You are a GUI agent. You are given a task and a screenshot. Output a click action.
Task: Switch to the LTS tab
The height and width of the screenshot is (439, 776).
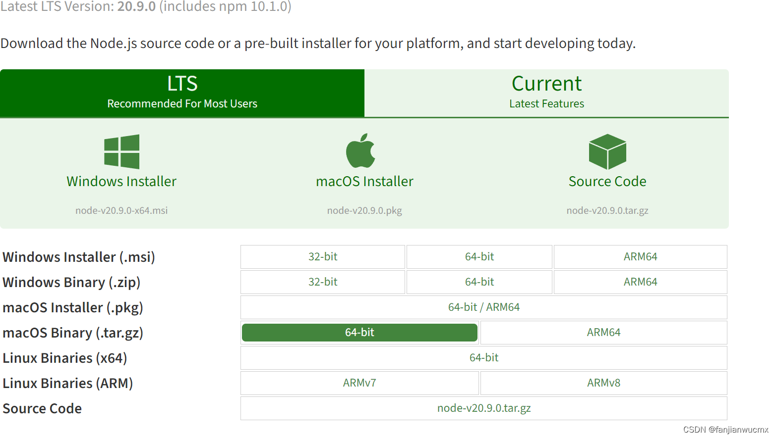pos(182,93)
